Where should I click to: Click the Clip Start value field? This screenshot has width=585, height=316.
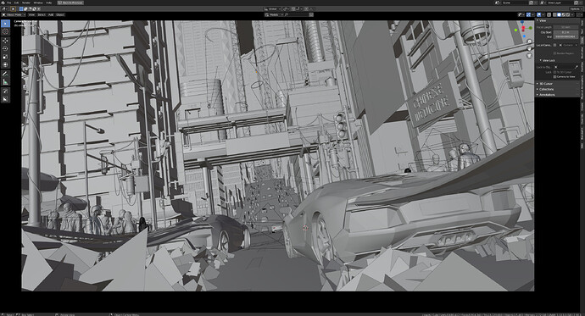click(x=565, y=32)
